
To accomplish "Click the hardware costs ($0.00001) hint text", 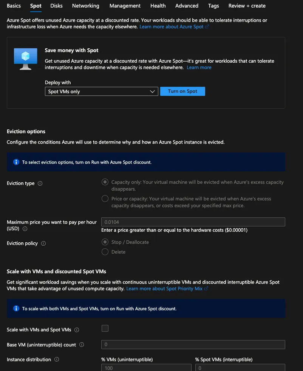I will click(175, 230).
